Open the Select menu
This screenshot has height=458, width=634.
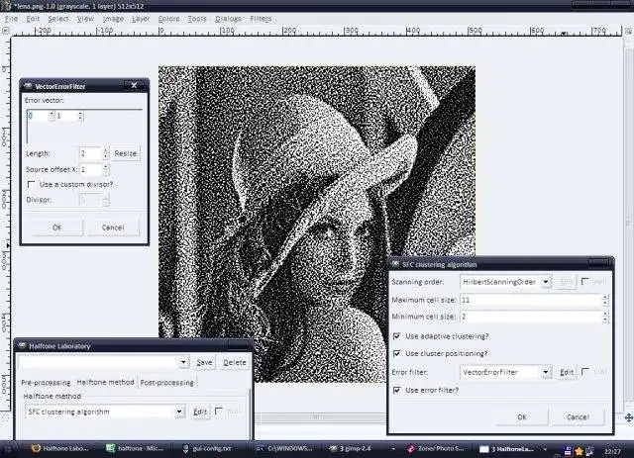tap(58, 19)
